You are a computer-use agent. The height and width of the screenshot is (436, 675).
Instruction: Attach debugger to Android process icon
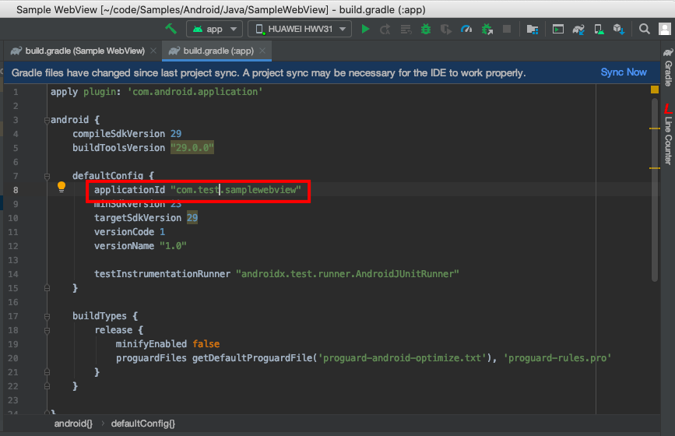click(x=487, y=29)
